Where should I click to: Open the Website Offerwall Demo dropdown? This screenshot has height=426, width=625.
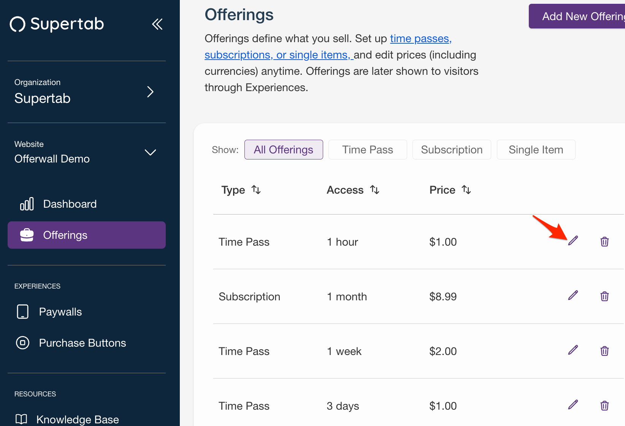(150, 153)
